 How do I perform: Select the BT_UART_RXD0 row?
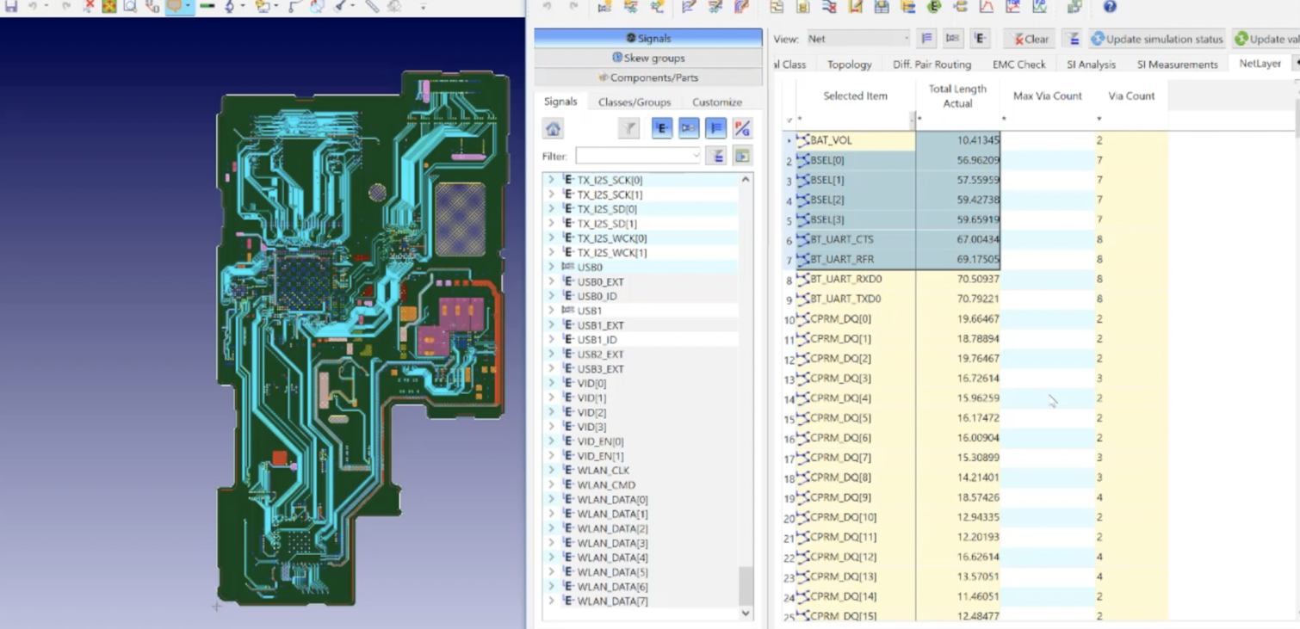[975, 279]
